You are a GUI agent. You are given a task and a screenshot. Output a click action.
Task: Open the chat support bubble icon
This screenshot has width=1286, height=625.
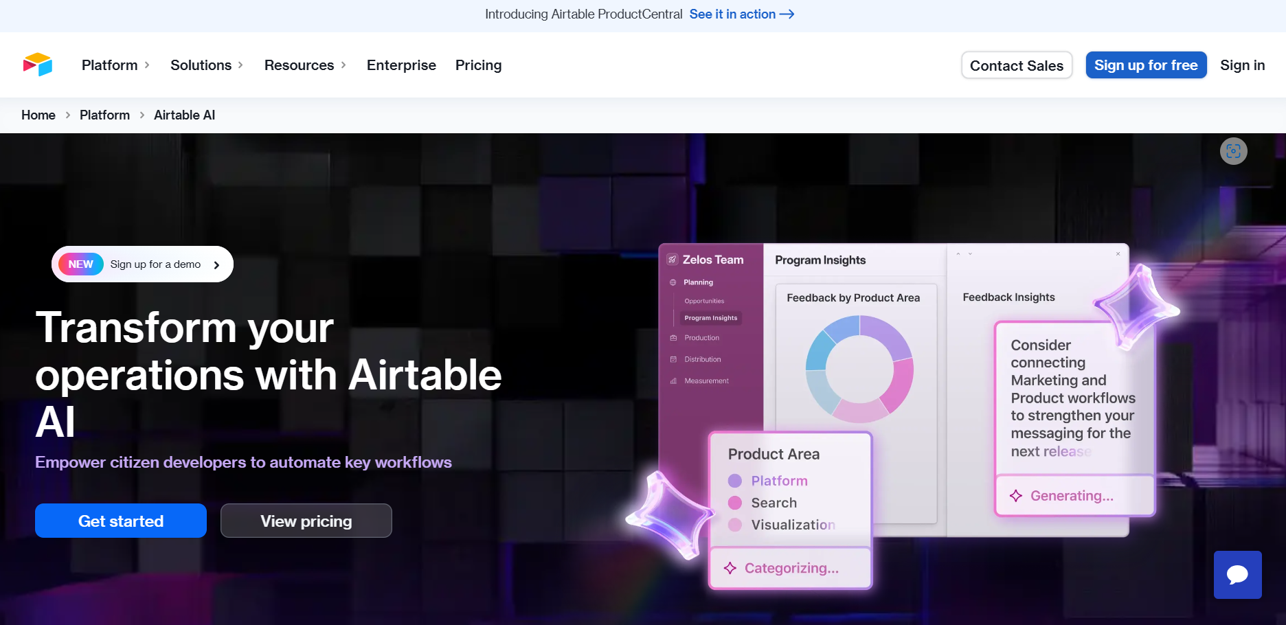[x=1237, y=574]
